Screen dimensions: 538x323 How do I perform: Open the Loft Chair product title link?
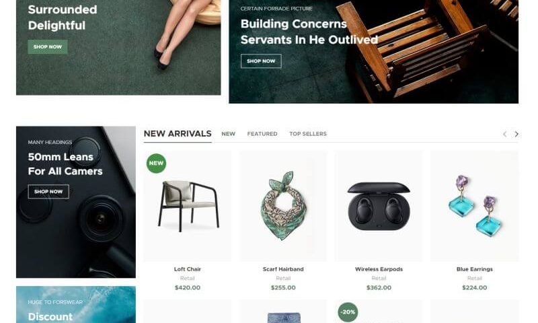click(188, 269)
